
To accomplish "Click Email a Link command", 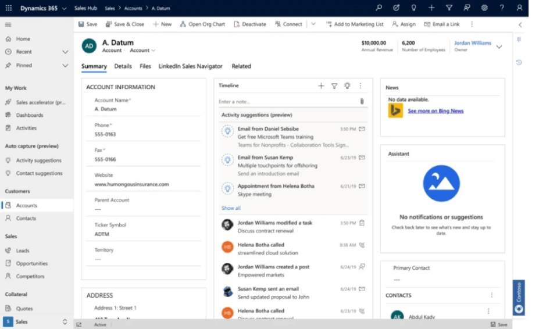I will [x=442, y=24].
